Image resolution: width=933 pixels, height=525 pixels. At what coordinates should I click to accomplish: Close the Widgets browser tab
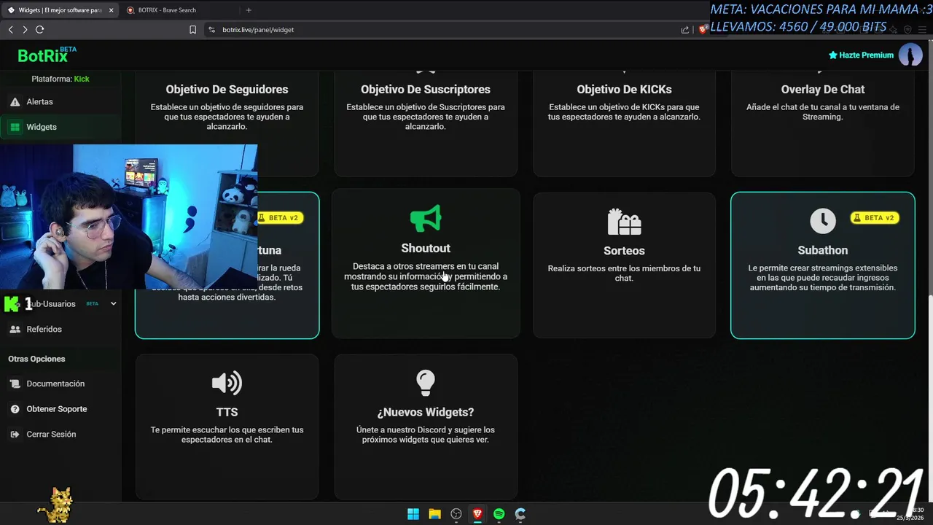click(x=111, y=10)
